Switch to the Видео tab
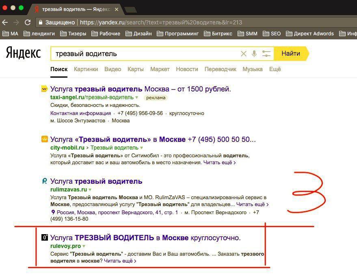 (113, 69)
